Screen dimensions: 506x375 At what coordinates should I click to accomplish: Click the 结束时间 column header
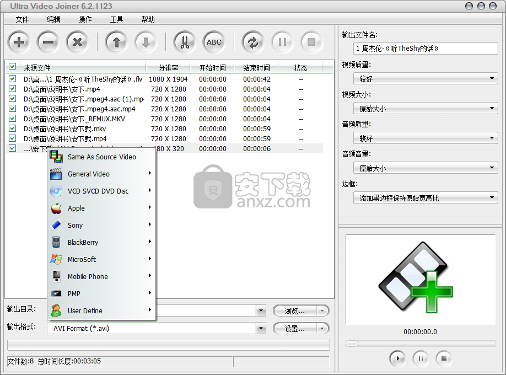[x=256, y=68]
